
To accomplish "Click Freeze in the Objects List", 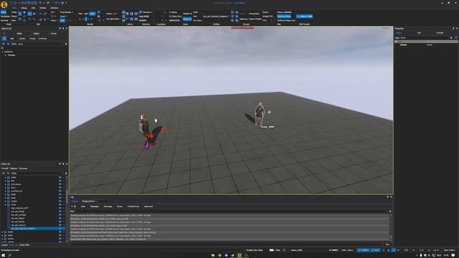I will [x=32, y=38].
